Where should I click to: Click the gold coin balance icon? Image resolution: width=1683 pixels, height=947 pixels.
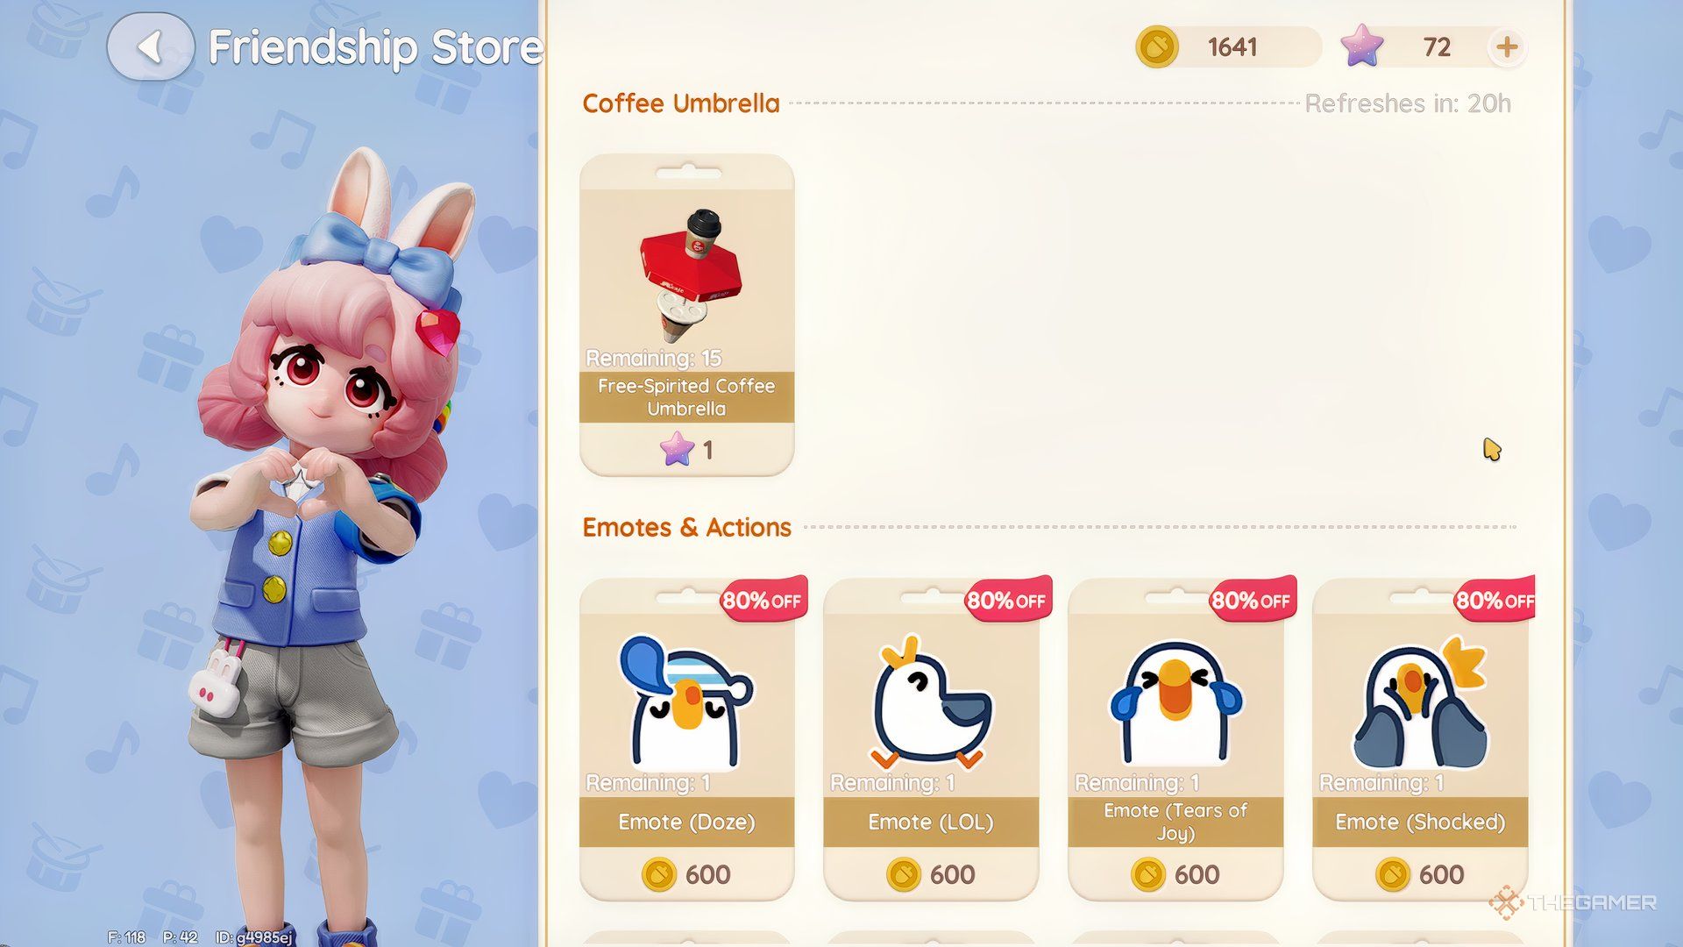(x=1156, y=47)
